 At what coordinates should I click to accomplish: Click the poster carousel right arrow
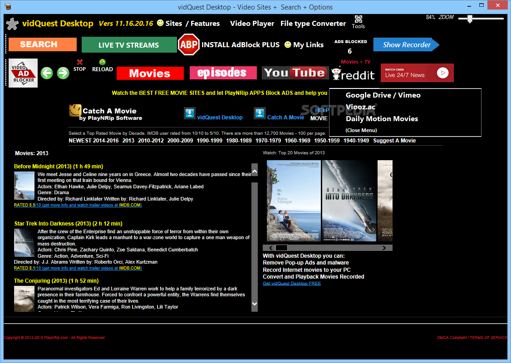click(x=384, y=248)
